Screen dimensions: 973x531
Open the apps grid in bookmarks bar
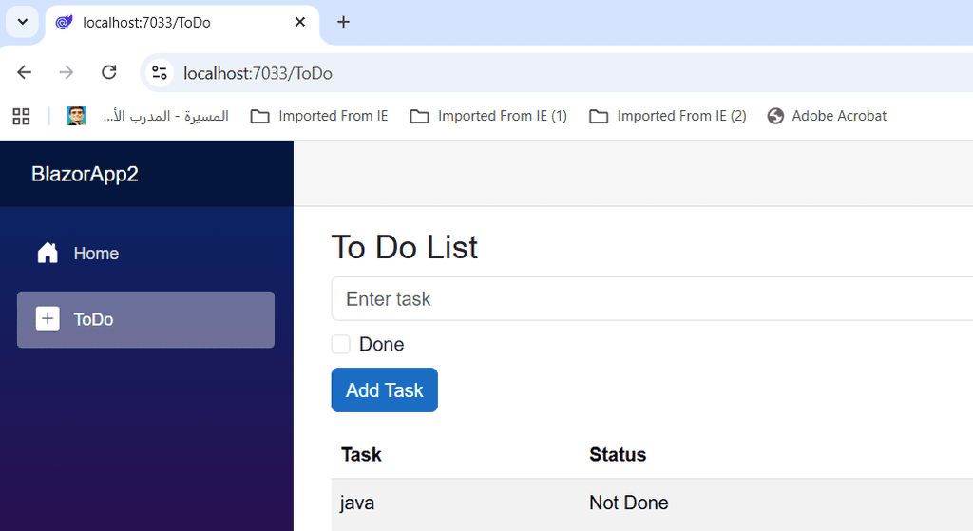pyautogui.click(x=21, y=116)
